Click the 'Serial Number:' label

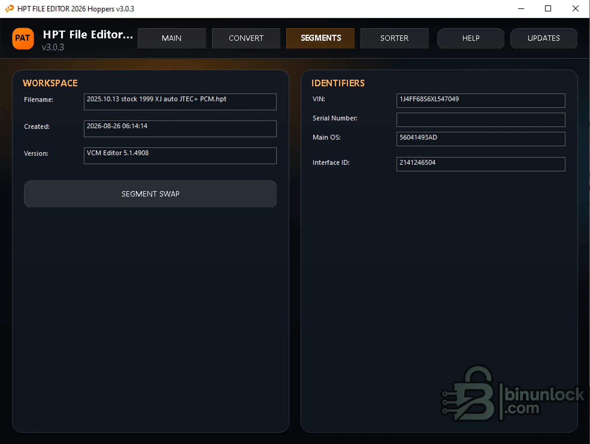pos(335,118)
